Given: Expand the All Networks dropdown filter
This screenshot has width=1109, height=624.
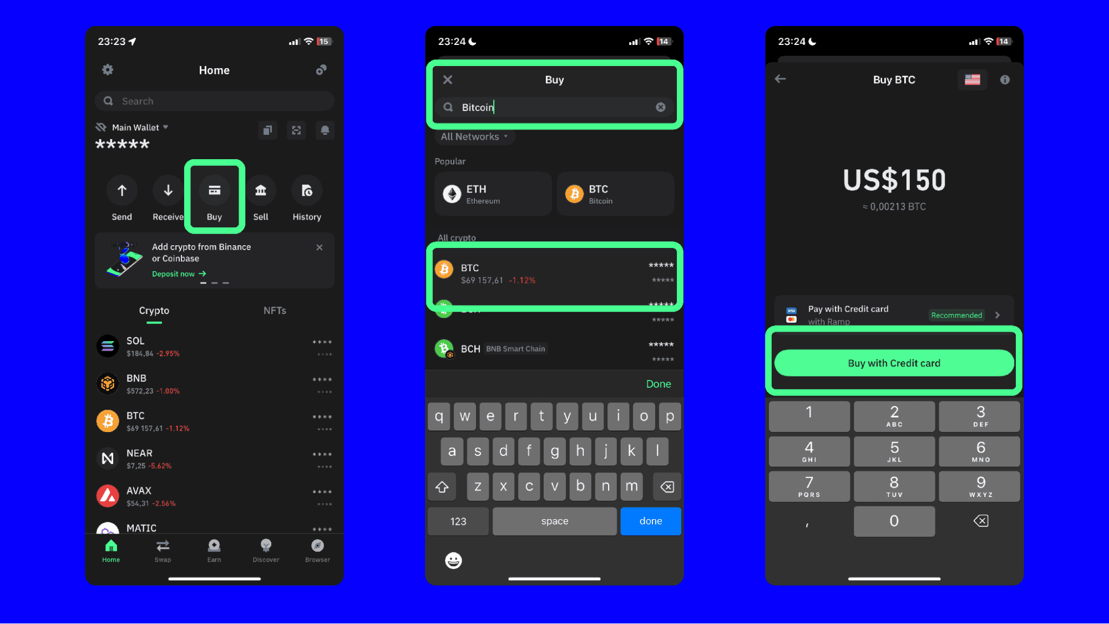Looking at the screenshot, I should coord(473,136).
